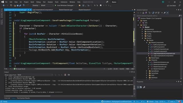This screenshot has width=183, height=103.
Task: Click Switch Views icon in Solution Explorer
Action: tap(146, 13)
